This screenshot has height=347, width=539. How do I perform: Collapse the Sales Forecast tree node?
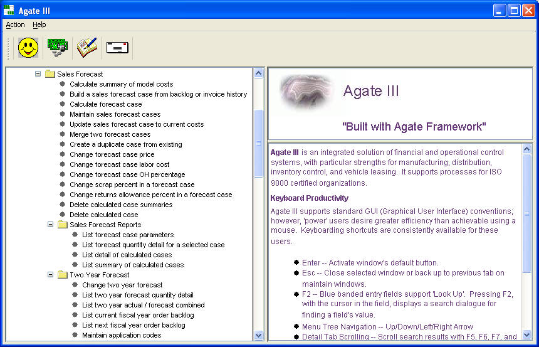coord(38,73)
